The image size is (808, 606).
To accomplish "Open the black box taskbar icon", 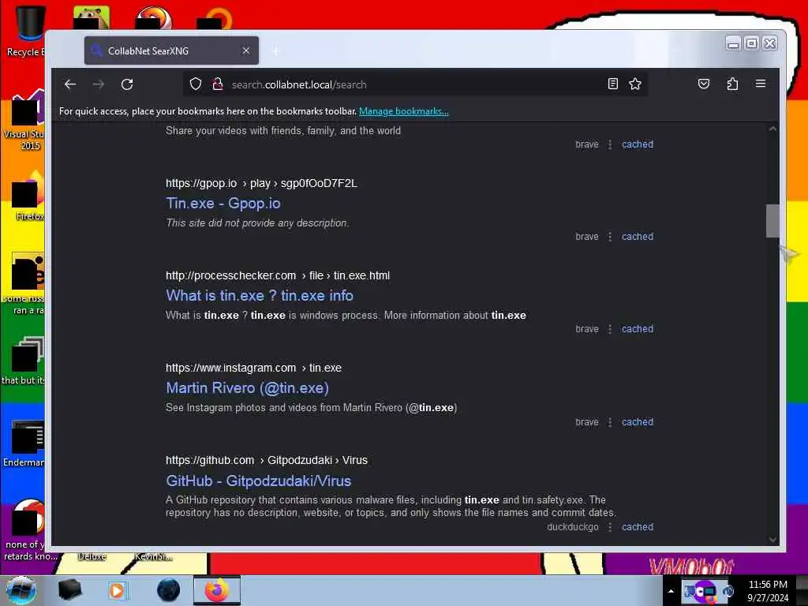I will point(69,590).
